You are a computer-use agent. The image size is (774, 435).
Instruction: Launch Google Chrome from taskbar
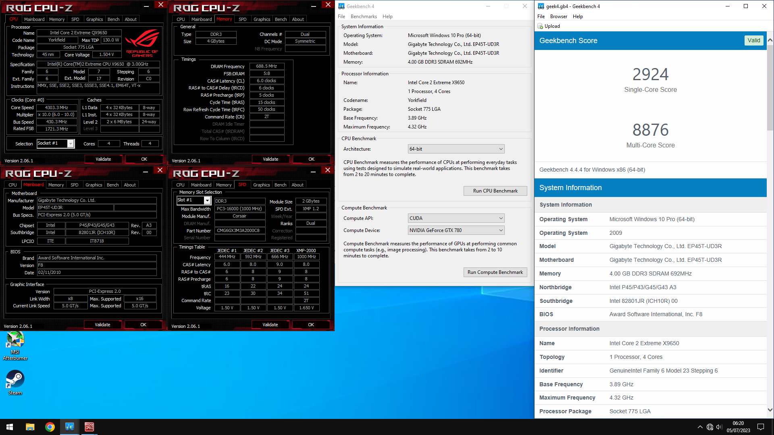[50, 427]
